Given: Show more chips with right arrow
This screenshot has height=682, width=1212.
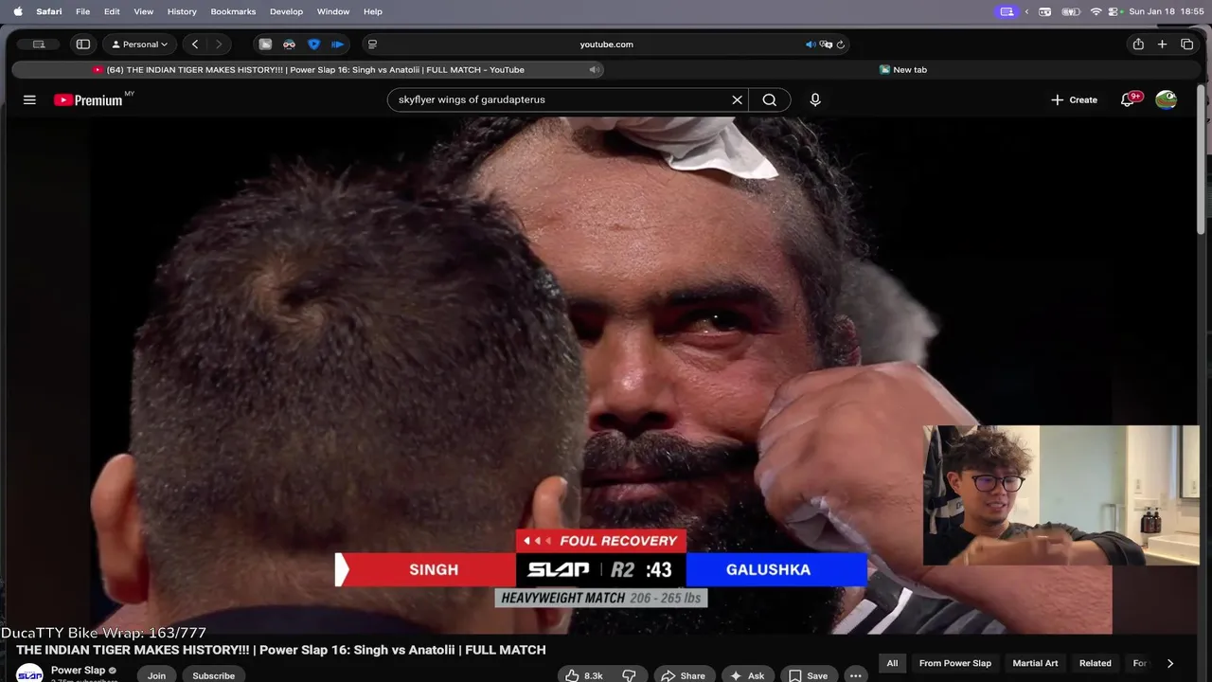Looking at the screenshot, I should [1170, 663].
